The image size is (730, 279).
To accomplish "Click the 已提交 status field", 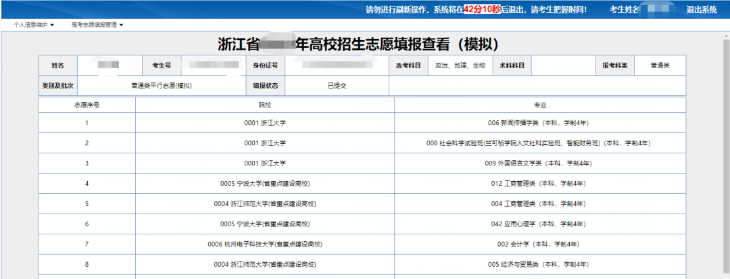I will pyautogui.click(x=337, y=86).
